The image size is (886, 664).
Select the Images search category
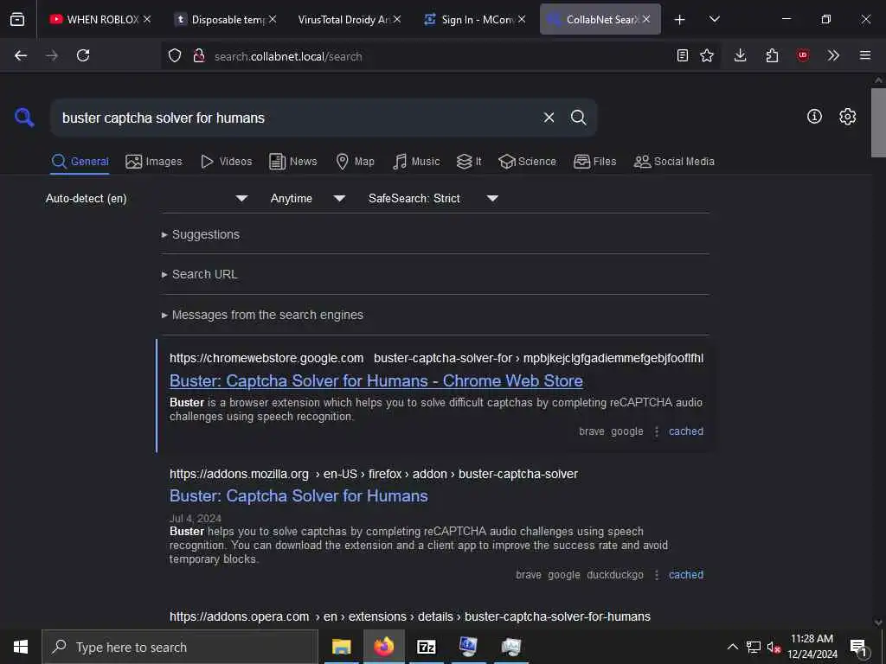(x=154, y=162)
